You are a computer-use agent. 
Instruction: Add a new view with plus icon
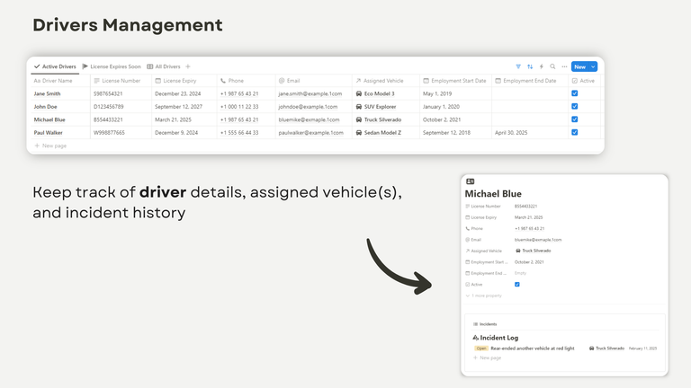188,66
